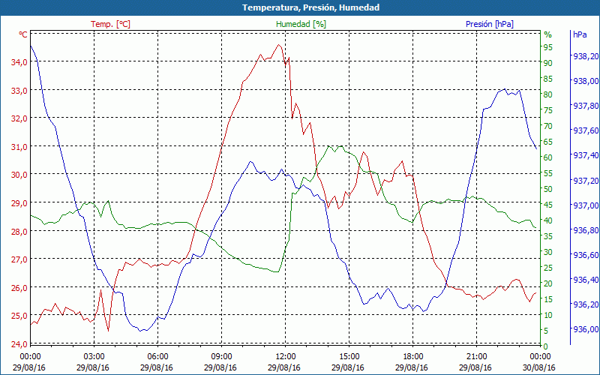
Task: Click humidity axis value 85
Action: point(548,79)
